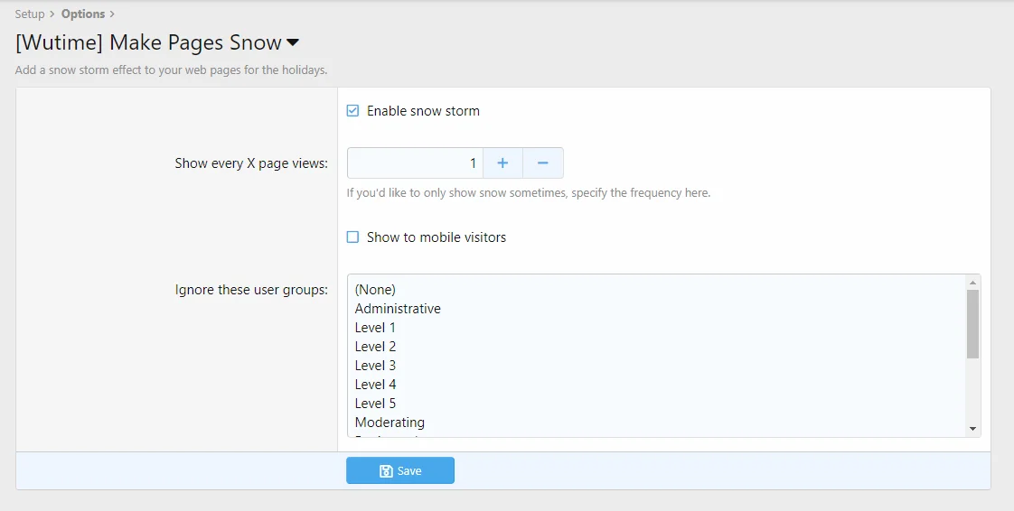Go to Setup breadcrumb link
This screenshot has width=1014, height=511.
tap(30, 14)
